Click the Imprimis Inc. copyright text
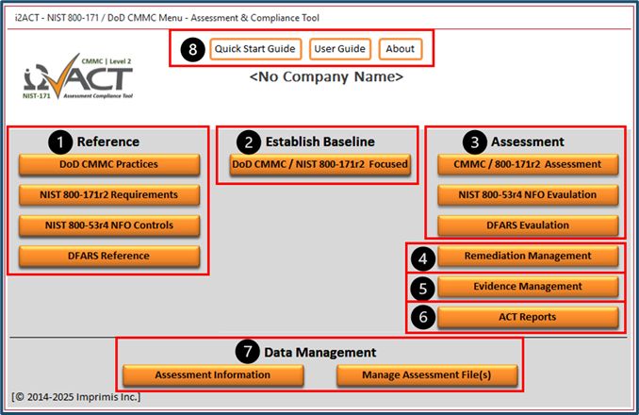This screenshot has width=639, height=415. click(75, 397)
